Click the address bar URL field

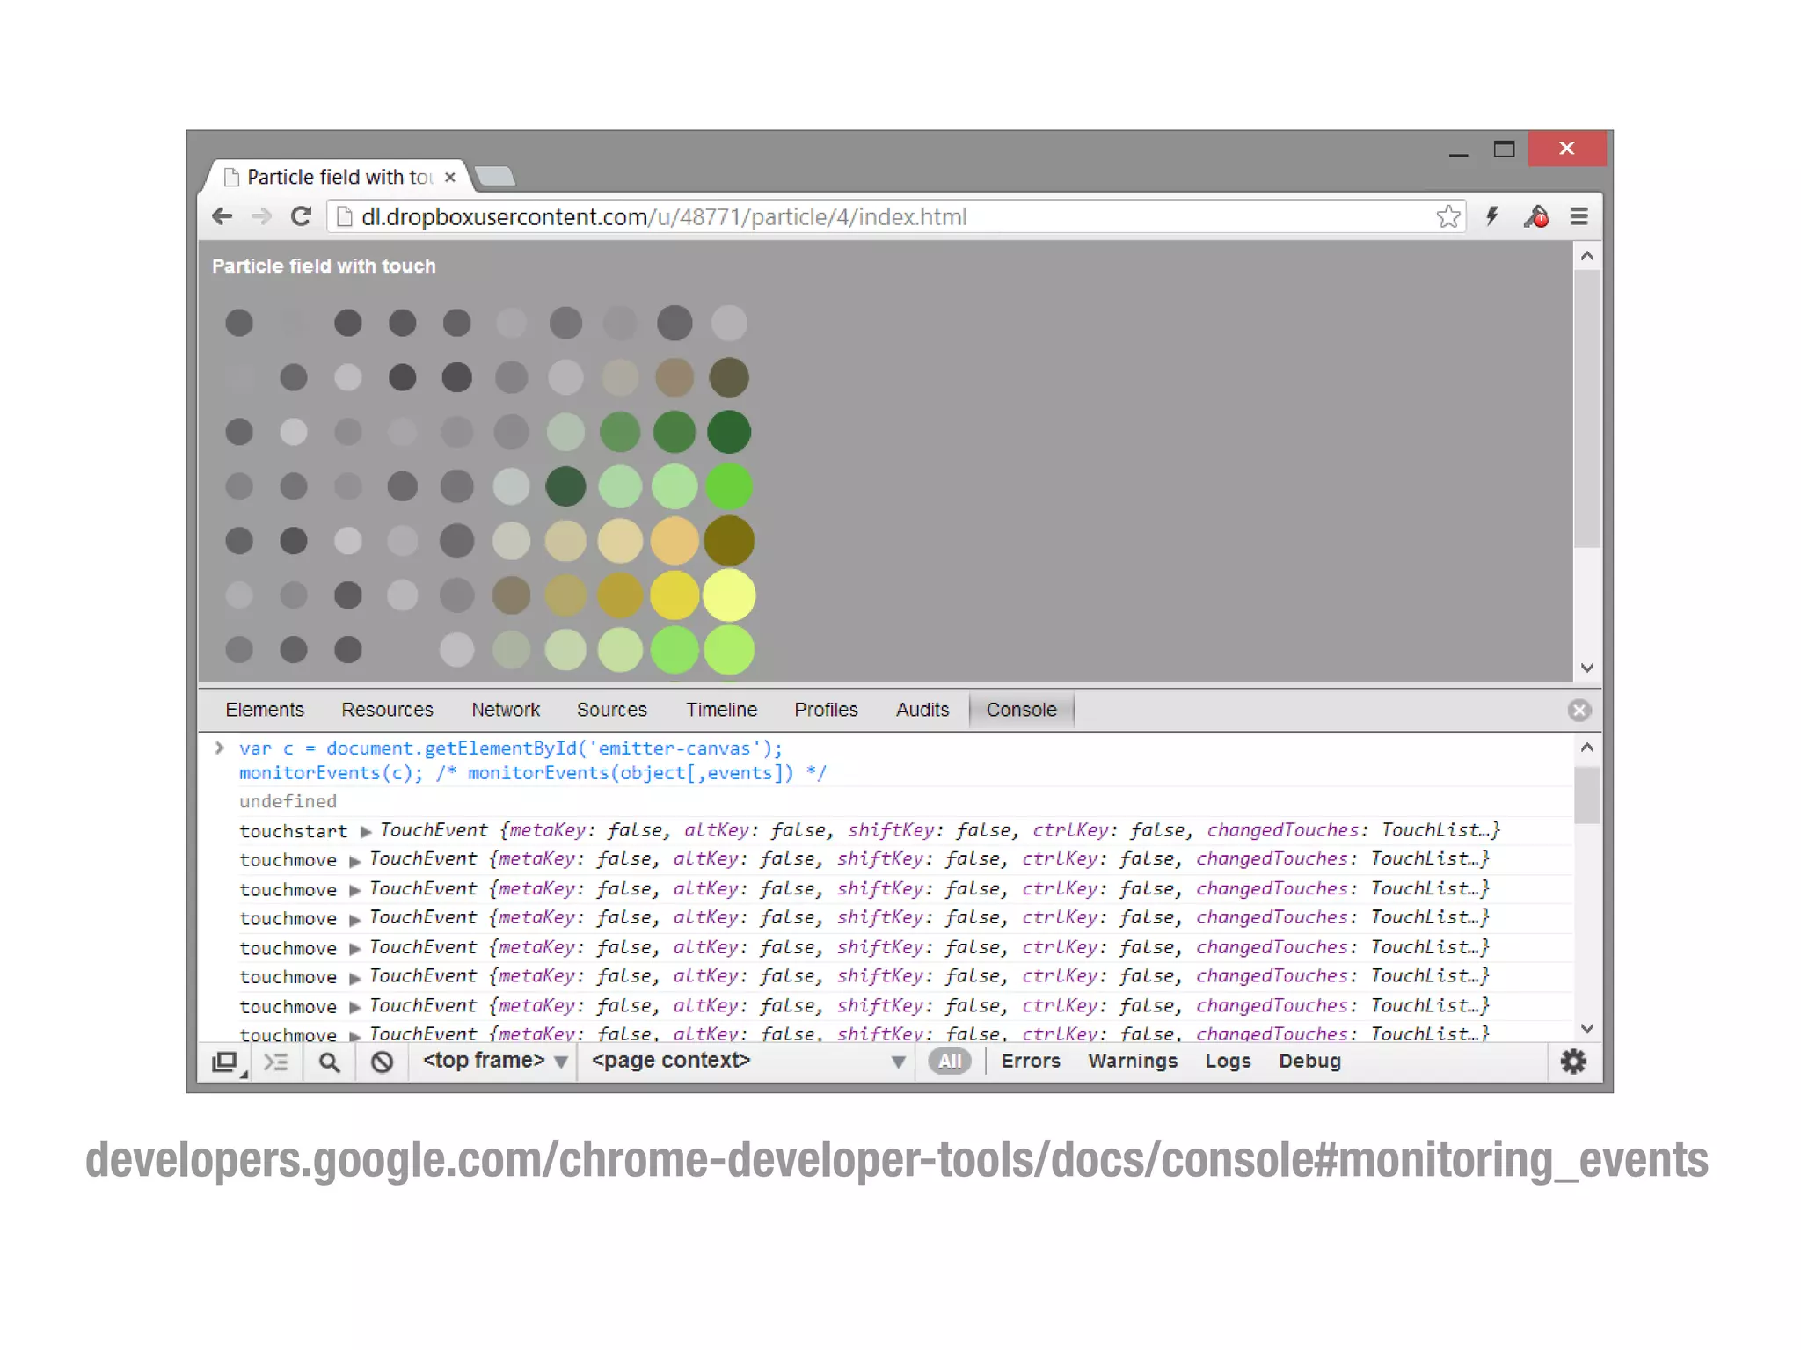[x=879, y=216]
